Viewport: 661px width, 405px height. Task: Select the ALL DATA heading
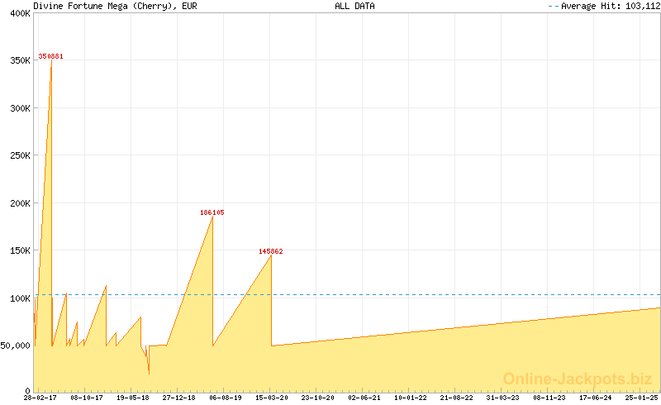(354, 6)
